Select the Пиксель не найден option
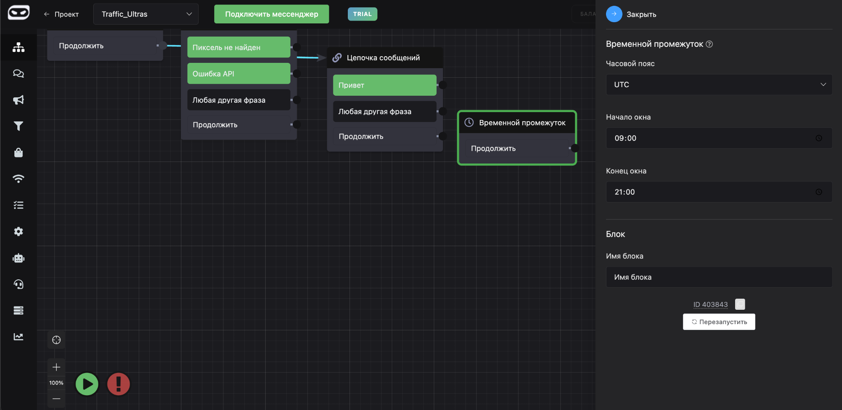Image resolution: width=842 pixels, height=410 pixels. click(x=239, y=47)
